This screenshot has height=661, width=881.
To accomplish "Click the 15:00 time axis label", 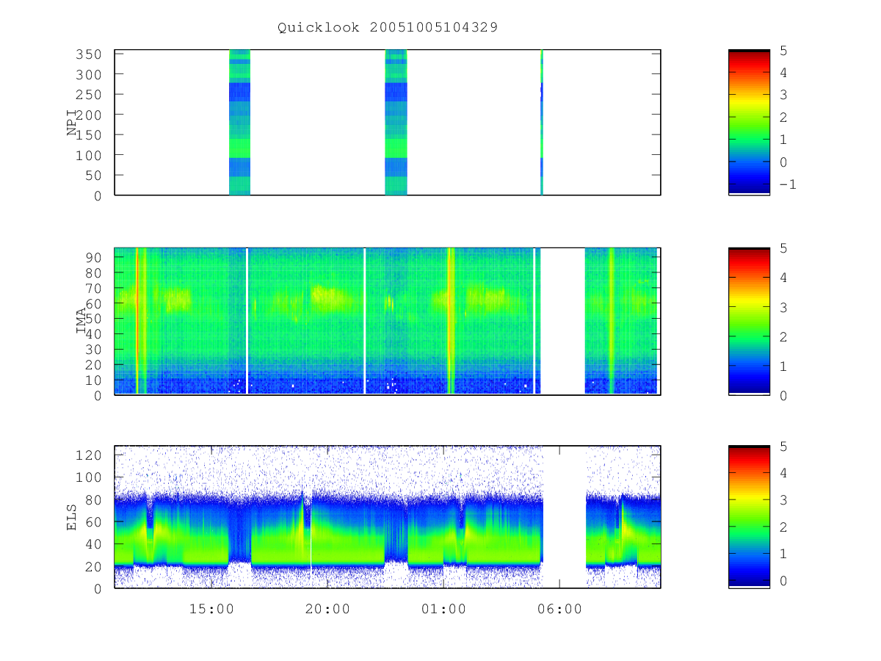I will 211,609.
